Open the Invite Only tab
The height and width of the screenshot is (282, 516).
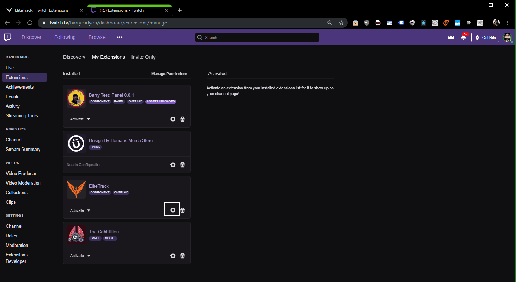tap(143, 57)
